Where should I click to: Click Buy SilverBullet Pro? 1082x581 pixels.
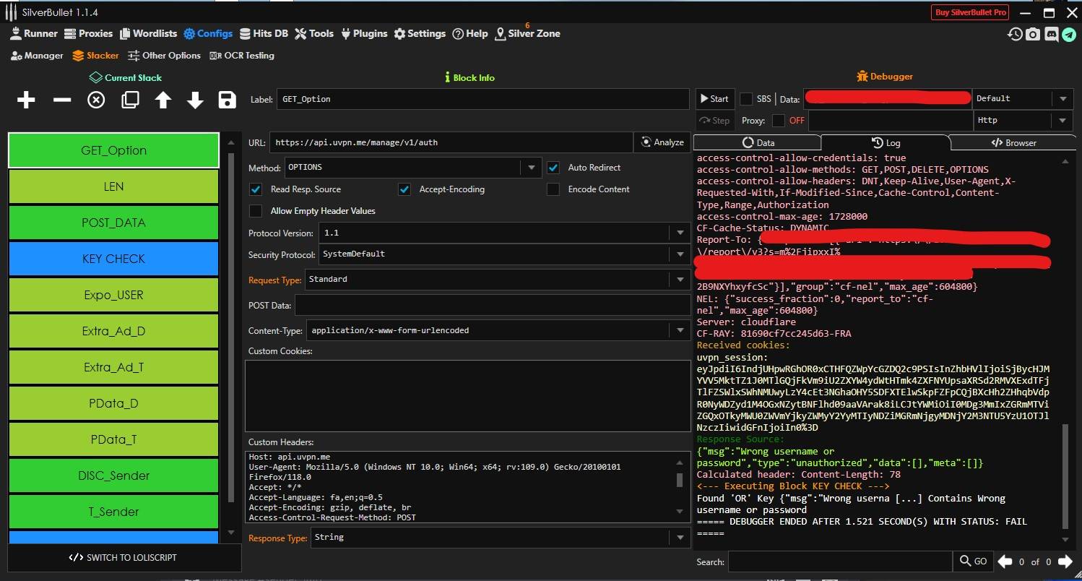click(x=971, y=12)
